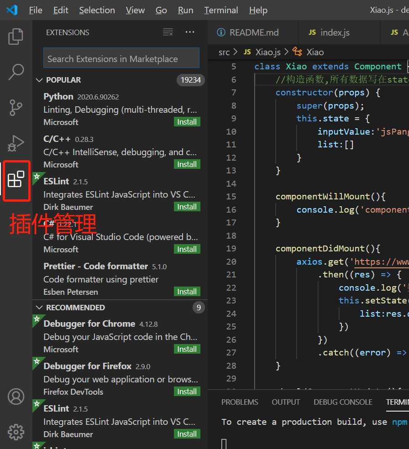This screenshot has height=449, width=409.
Task: Open the File menu
Action: click(x=36, y=10)
